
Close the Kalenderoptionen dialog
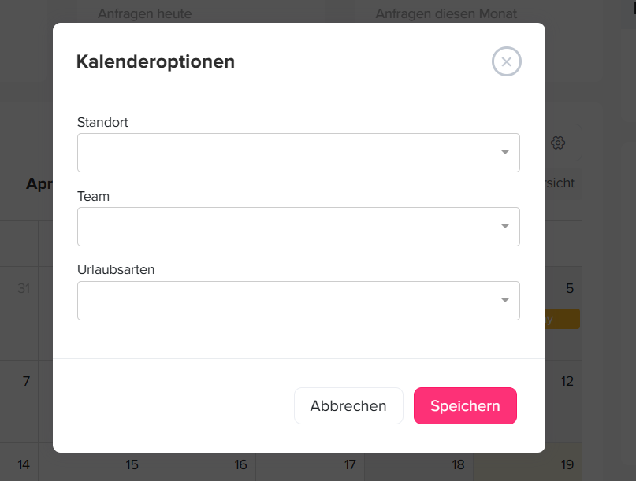(x=506, y=61)
